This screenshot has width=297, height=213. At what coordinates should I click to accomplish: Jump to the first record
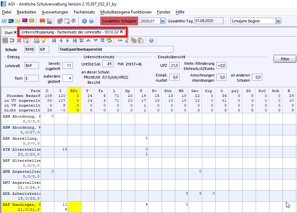tap(54, 40)
